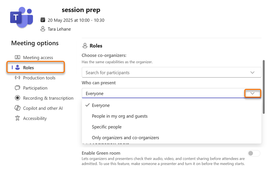
Task: Click the Production tools broadcast icon
Action: (18, 78)
